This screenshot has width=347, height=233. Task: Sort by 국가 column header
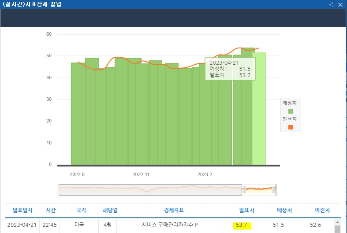(x=81, y=210)
